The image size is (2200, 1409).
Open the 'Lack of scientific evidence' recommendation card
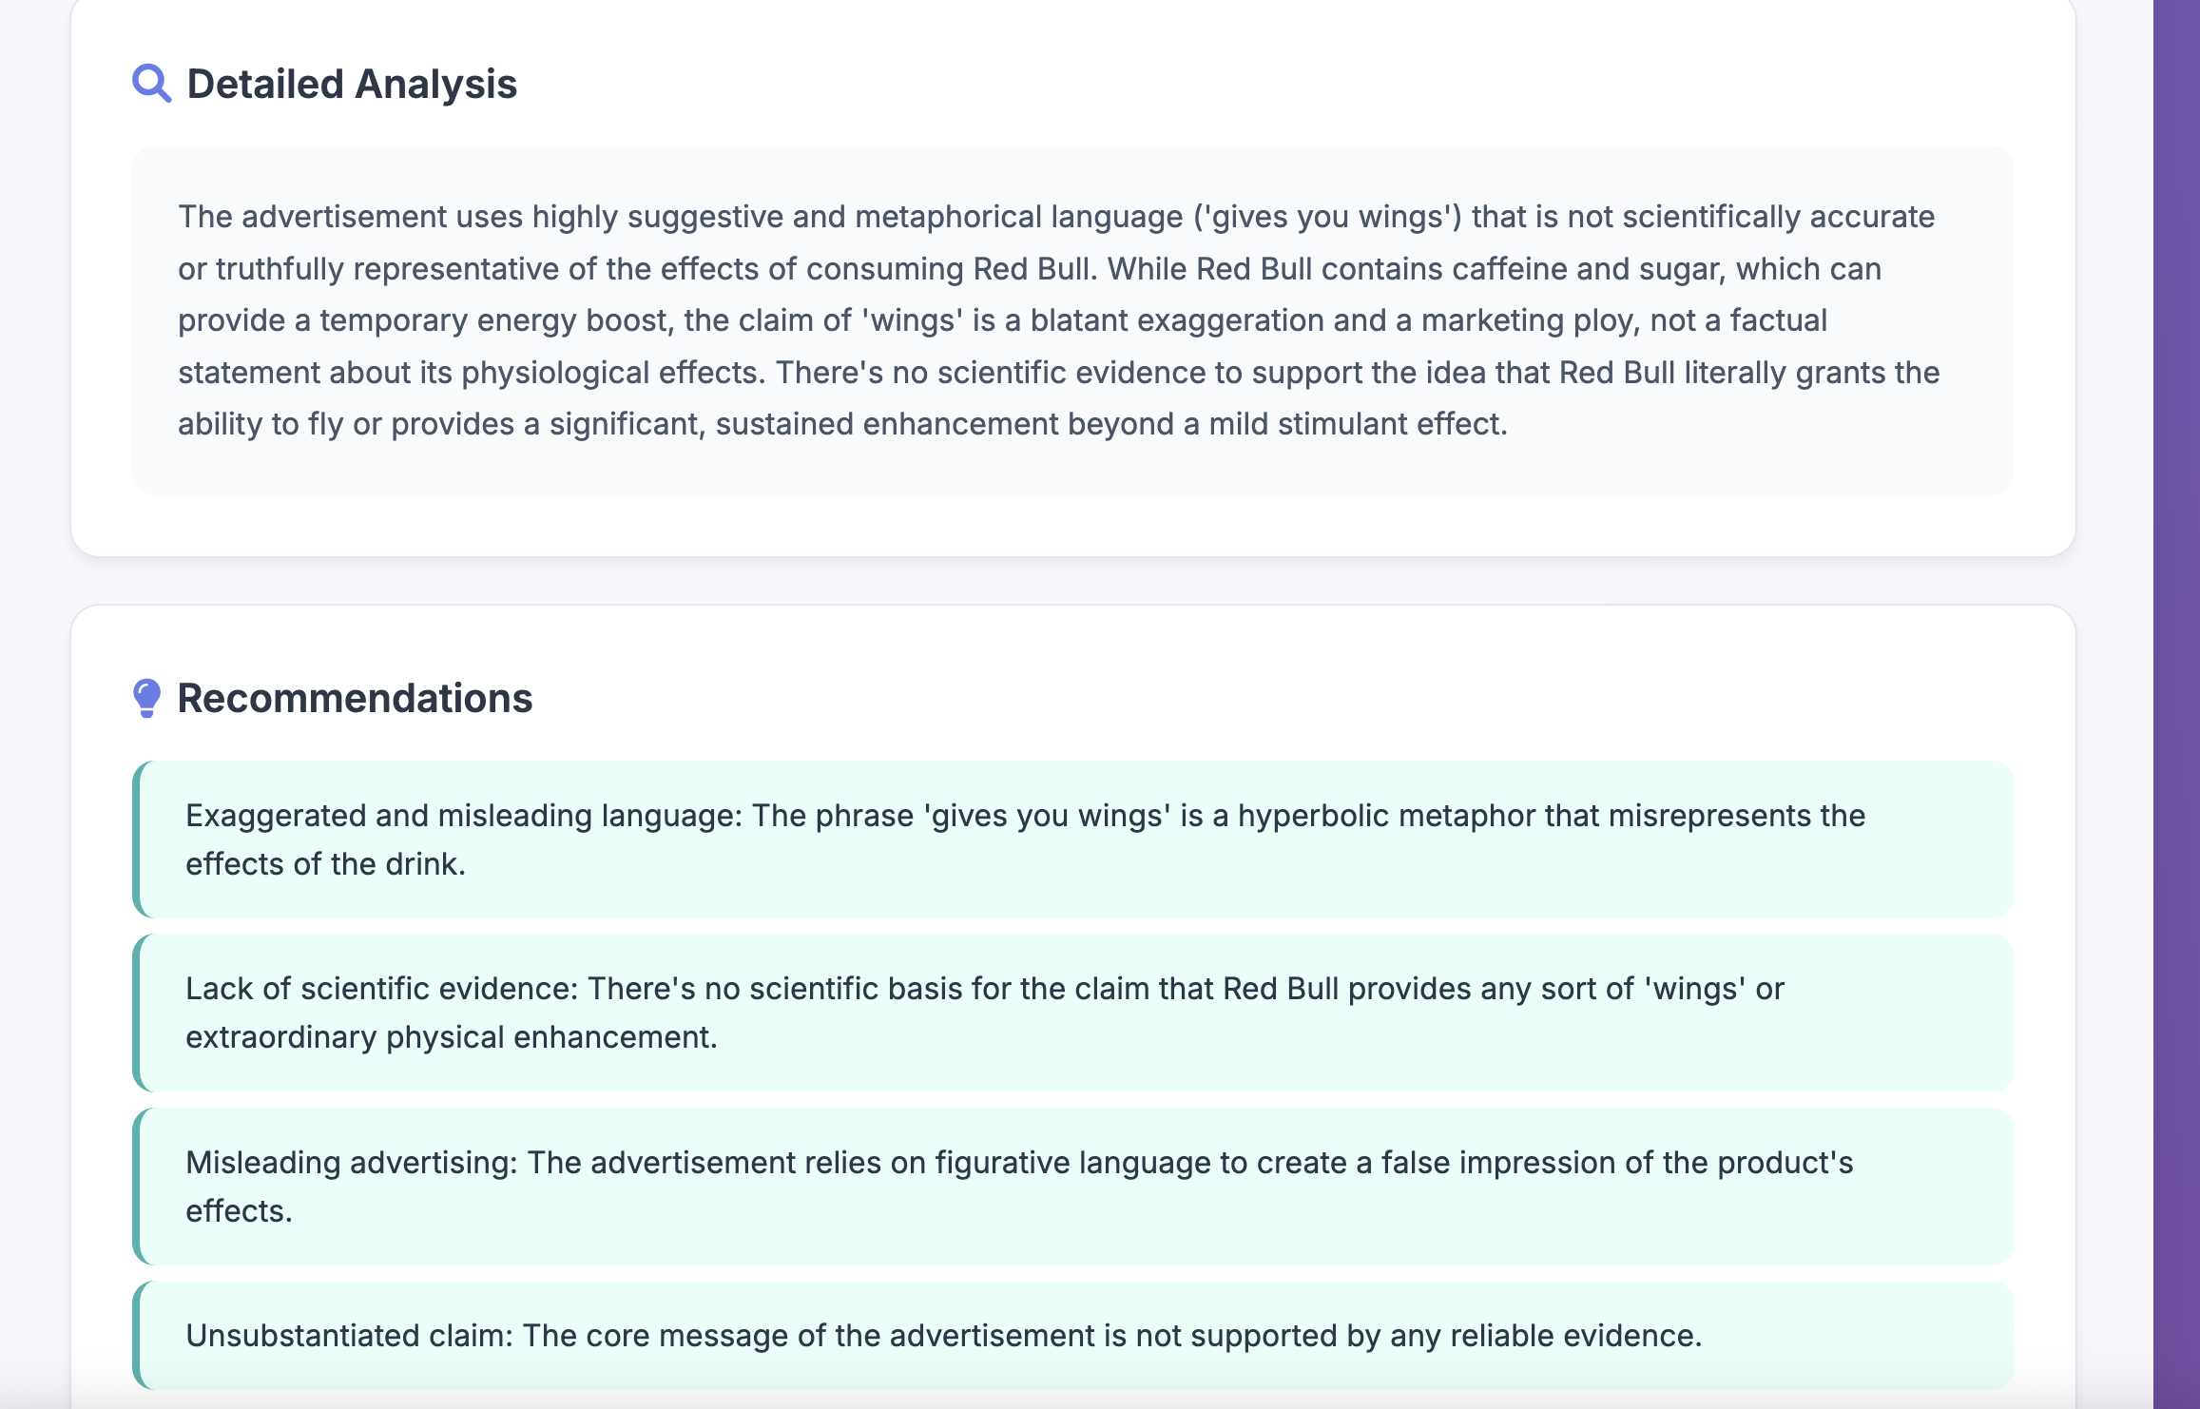1072,1013
